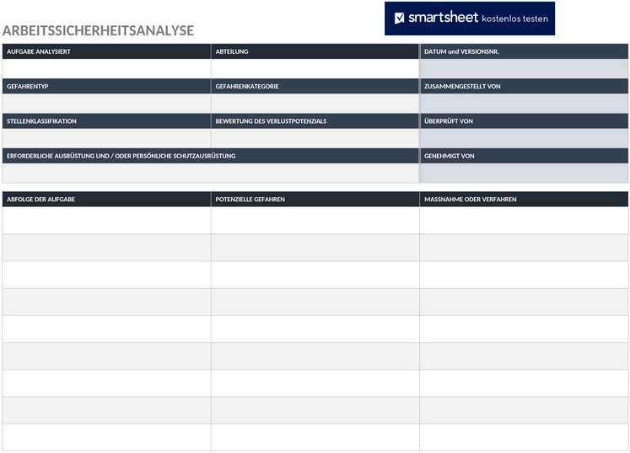Select the ÜBERPRÜFT VON header
This screenshot has height=453, width=630.
point(524,121)
